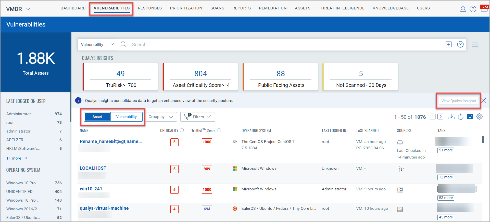Expand 11 more last logged on users
Viewport: 490px width, 222px height.
(x=17, y=158)
